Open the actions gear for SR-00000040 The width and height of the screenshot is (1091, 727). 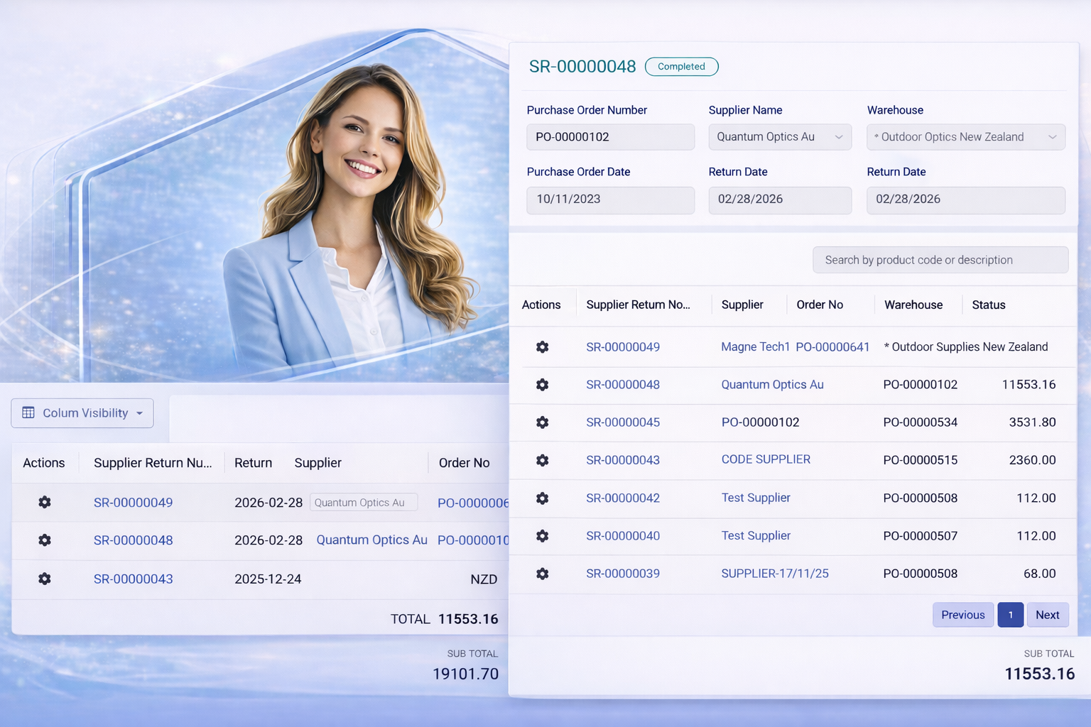click(x=542, y=535)
